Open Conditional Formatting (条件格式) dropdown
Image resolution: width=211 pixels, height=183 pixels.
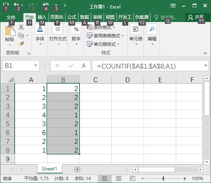coord(101,28)
